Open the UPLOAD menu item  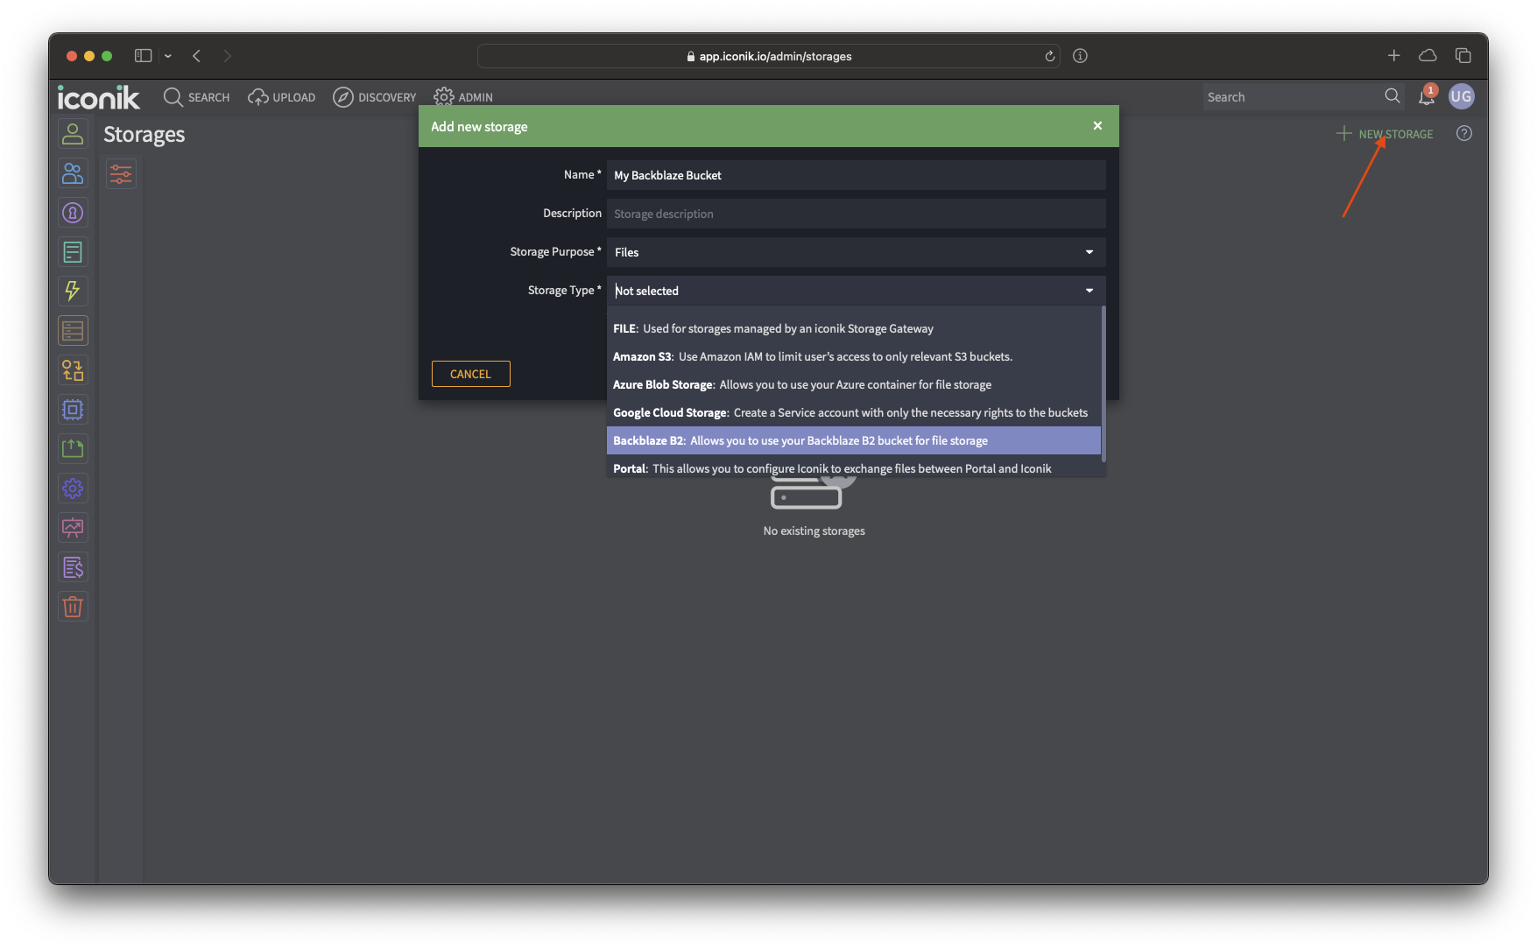pyautogui.click(x=282, y=97)
